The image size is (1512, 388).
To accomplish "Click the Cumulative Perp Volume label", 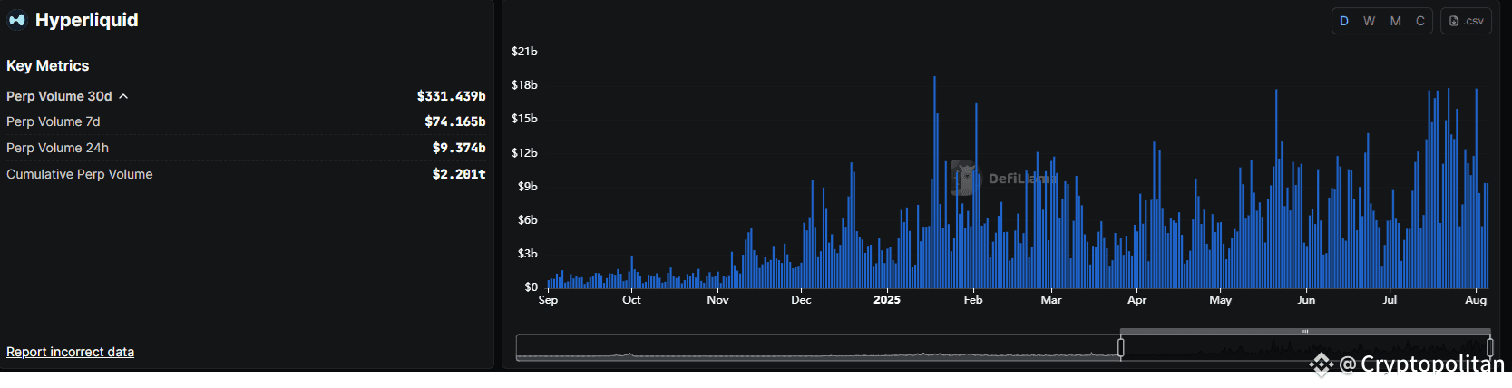I will tap(80, 174).
